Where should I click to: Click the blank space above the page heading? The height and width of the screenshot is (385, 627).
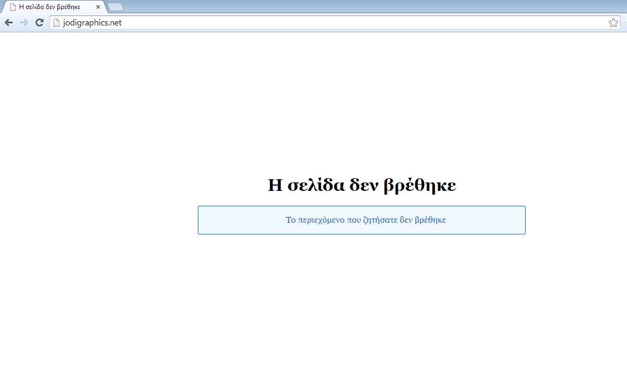(362, 106)
